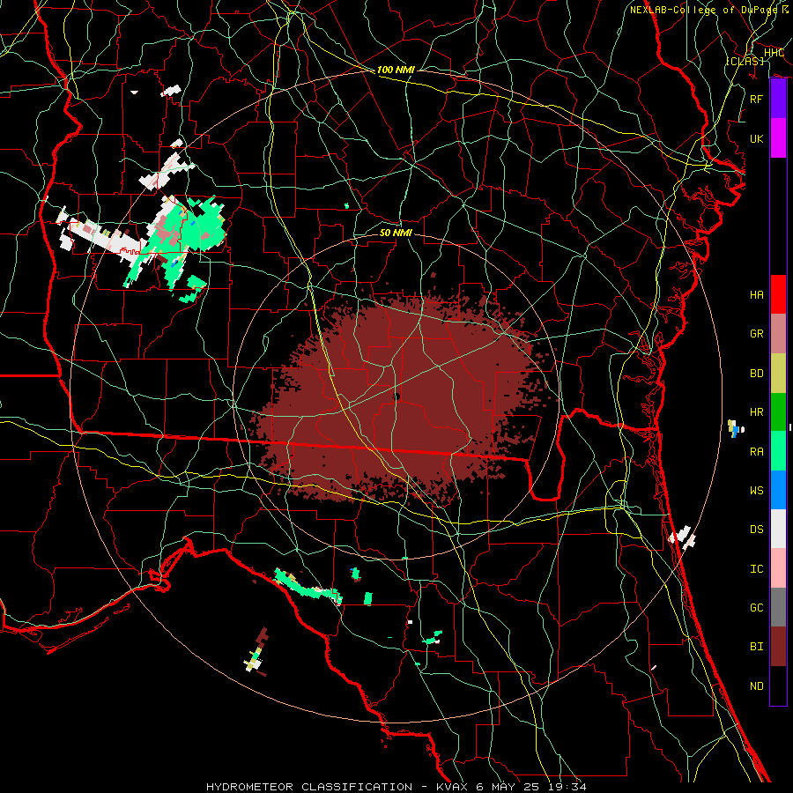Click the white DS legend color swatch
The width and height of the screenshot is (793, 793).
tap(778, 529)
